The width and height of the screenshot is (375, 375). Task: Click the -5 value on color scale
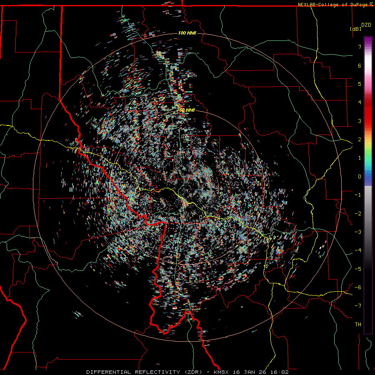coord(358,269)
